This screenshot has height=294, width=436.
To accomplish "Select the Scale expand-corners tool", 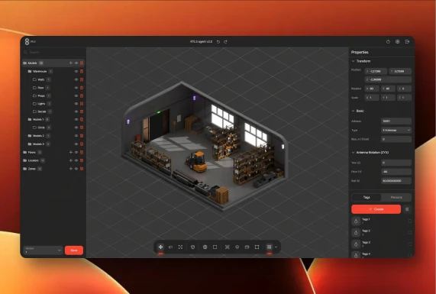I will click(x=180, y=247).
